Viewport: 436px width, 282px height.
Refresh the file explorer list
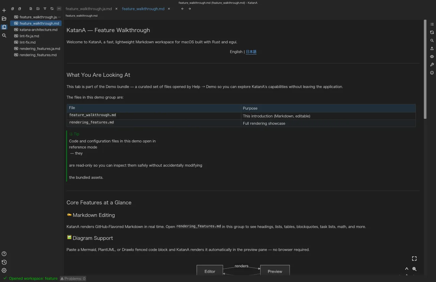52,9
